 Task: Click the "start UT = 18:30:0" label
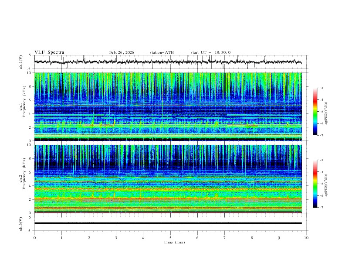point(210,52)
